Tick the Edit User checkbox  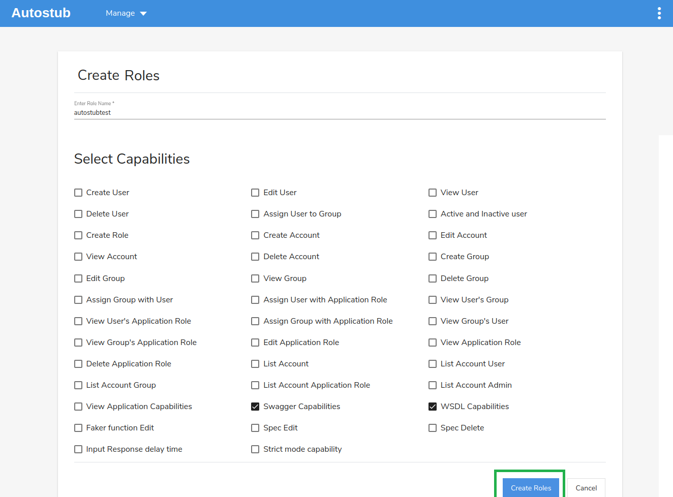click(x=255, y=193)
